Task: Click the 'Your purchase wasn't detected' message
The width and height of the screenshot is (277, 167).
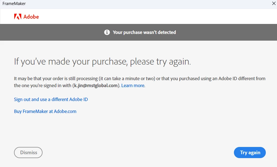Action: click(x=144, y=32)
